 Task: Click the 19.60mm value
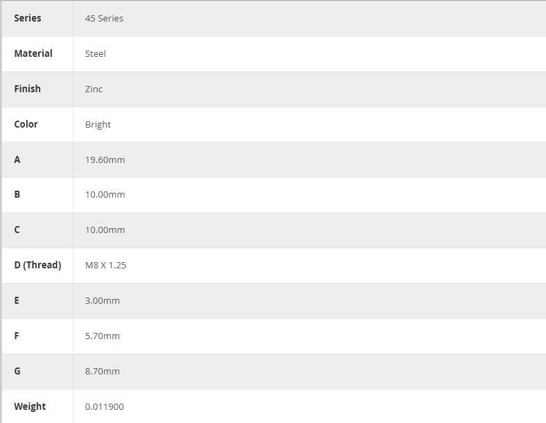pos(105,160)
